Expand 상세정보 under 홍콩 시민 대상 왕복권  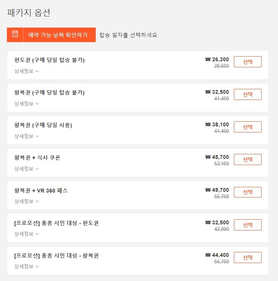coord(26,266)
